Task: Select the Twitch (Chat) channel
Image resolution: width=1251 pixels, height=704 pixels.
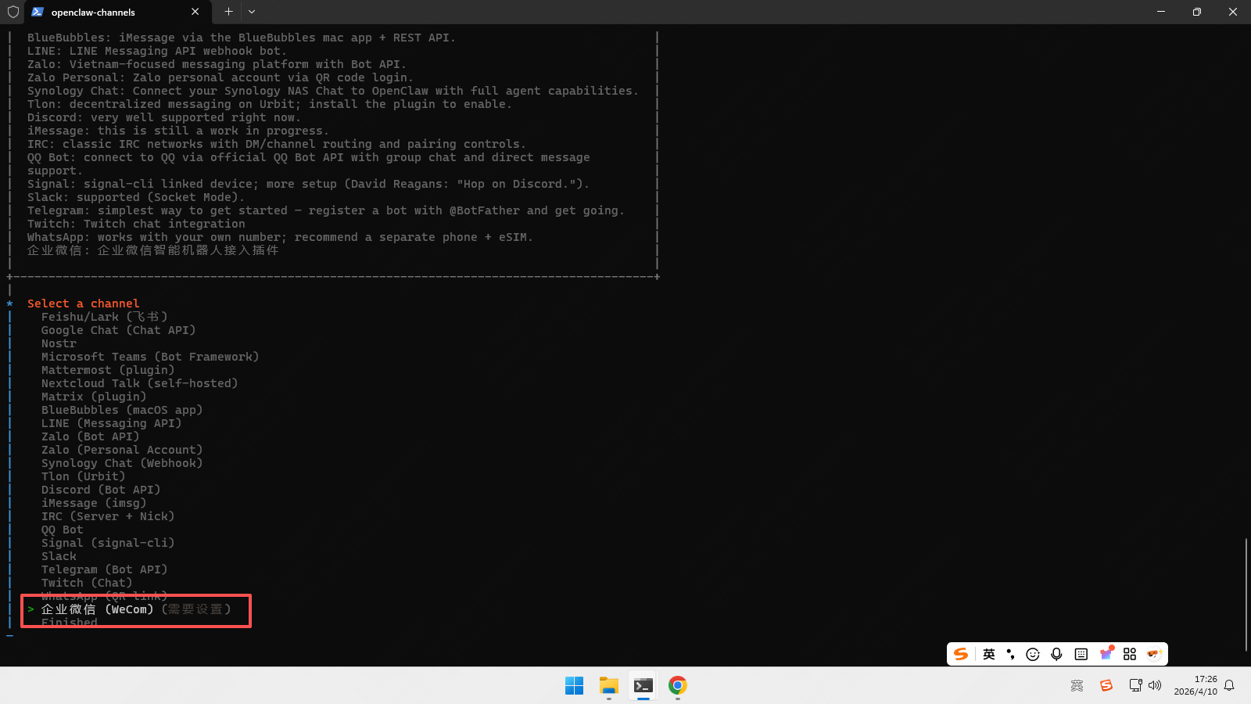Action: point(87,583)
